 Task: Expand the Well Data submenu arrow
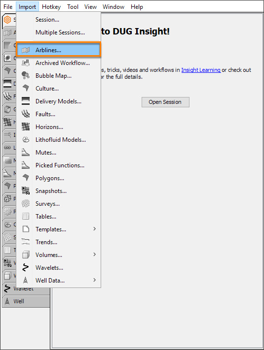[95, 280]
